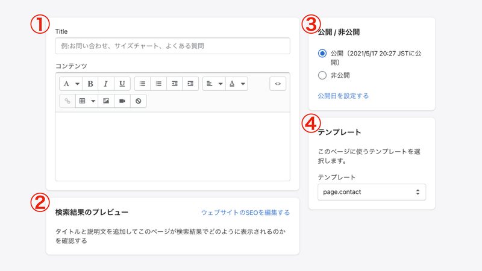482x271 pixels.
Task: Click the テンプレート card heading
Action: pos(339,132)
